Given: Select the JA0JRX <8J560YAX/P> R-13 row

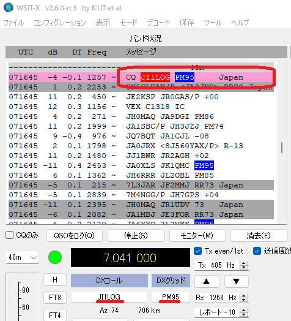Looking at the screenshot, I should click(141, 146).
